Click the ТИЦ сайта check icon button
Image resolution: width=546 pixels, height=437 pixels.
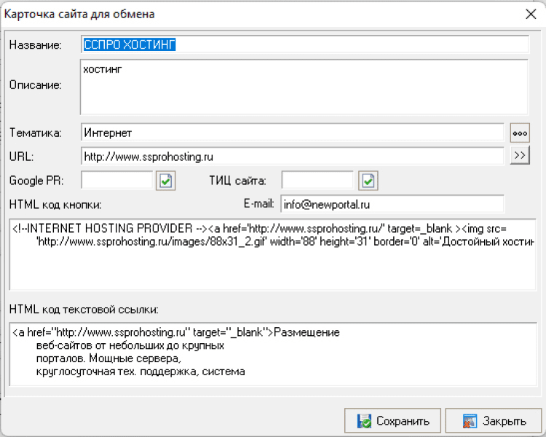pos(368,180)
